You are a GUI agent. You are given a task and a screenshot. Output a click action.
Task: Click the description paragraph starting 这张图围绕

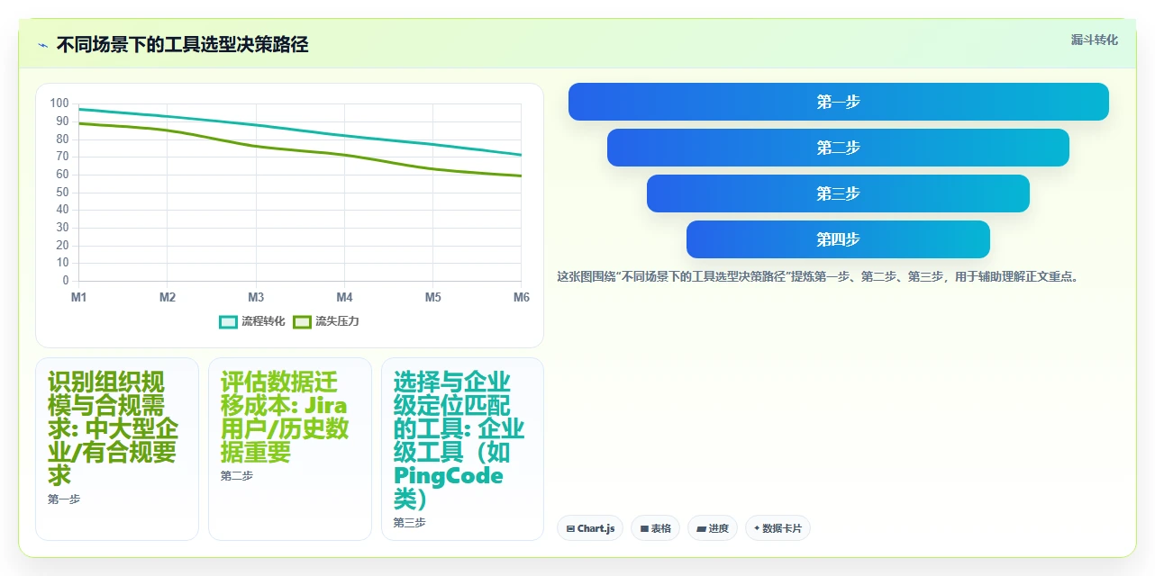(818, 276)
